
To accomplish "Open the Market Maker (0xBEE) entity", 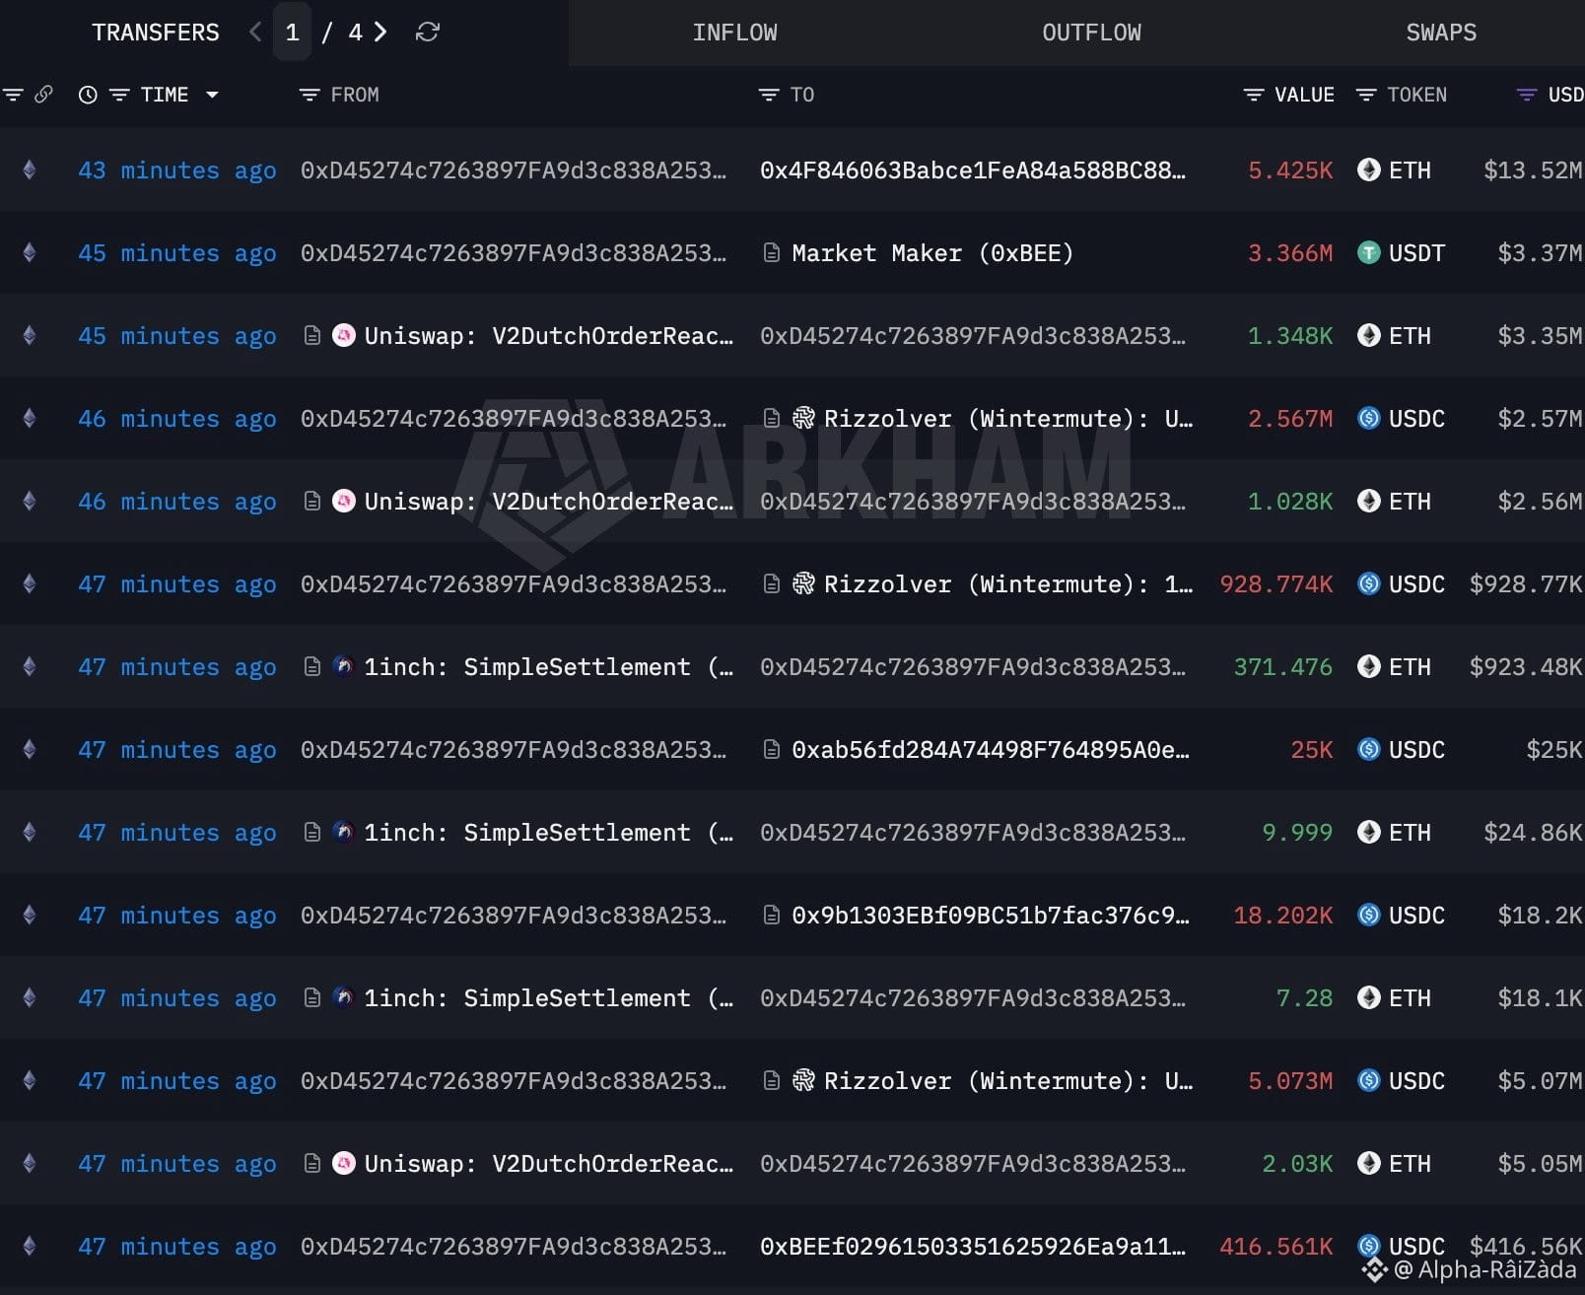I will point(932,252).
